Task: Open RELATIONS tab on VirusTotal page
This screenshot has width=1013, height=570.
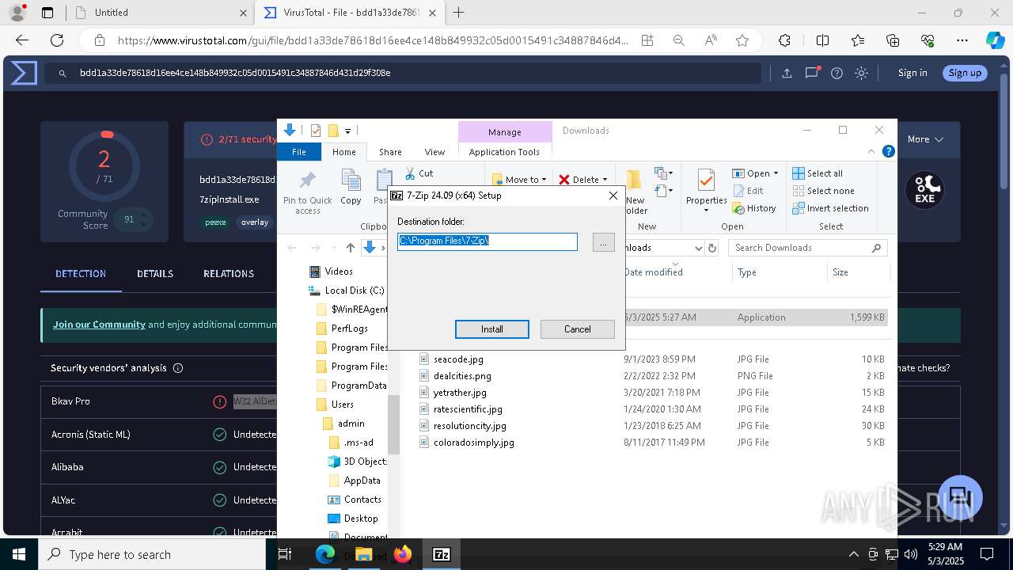Action: tap(229, 274)
